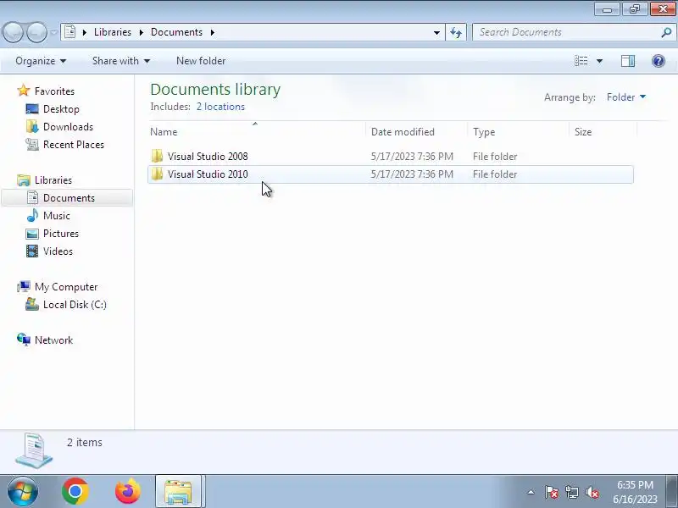This screenshot has width=678, height=508.
Task: Open the recent pages dropdown beside Forward
Action: 53,32
